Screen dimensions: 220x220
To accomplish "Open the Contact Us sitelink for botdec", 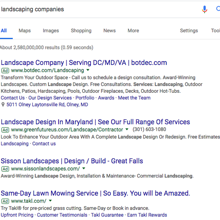I will (x=13, y=98).
